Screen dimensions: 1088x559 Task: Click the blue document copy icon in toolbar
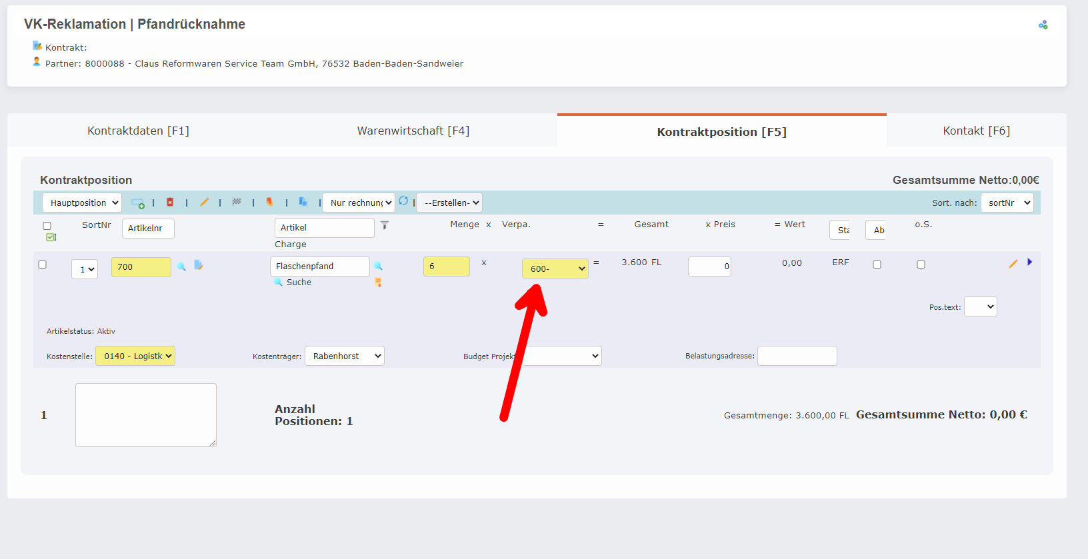(x=303, y=202)
